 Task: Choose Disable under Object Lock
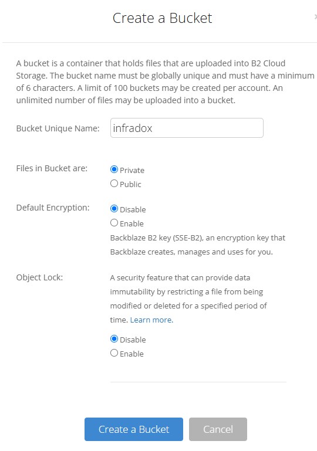[114, 339]
